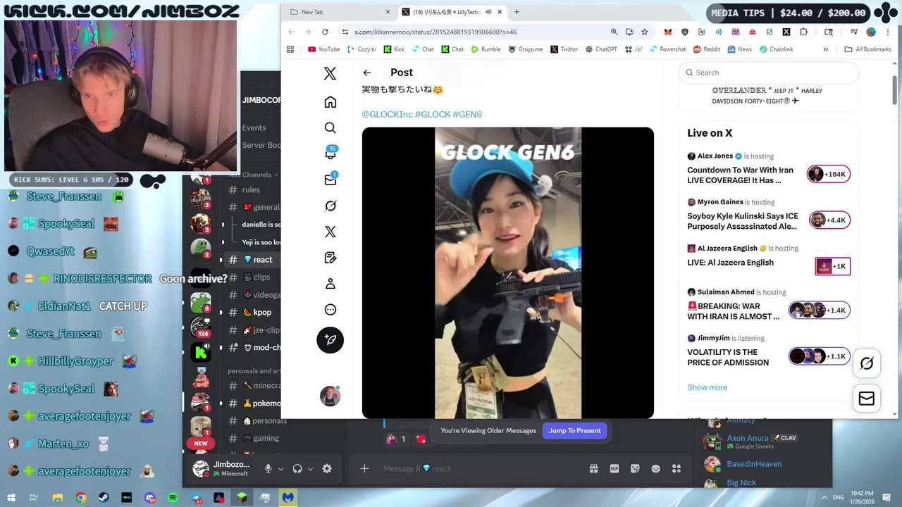This screenshot has width=902, height=507.
Task: Select the LillyTactical X post tab
Action: pos(452,12)
